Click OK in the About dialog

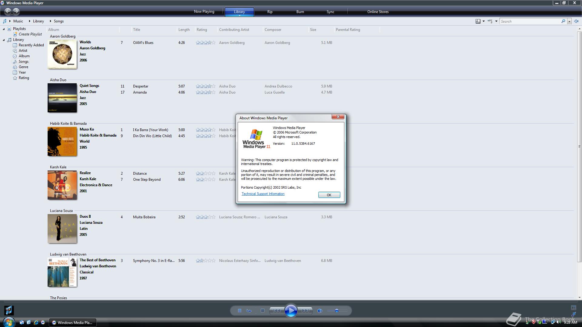(x=329, y=195)
